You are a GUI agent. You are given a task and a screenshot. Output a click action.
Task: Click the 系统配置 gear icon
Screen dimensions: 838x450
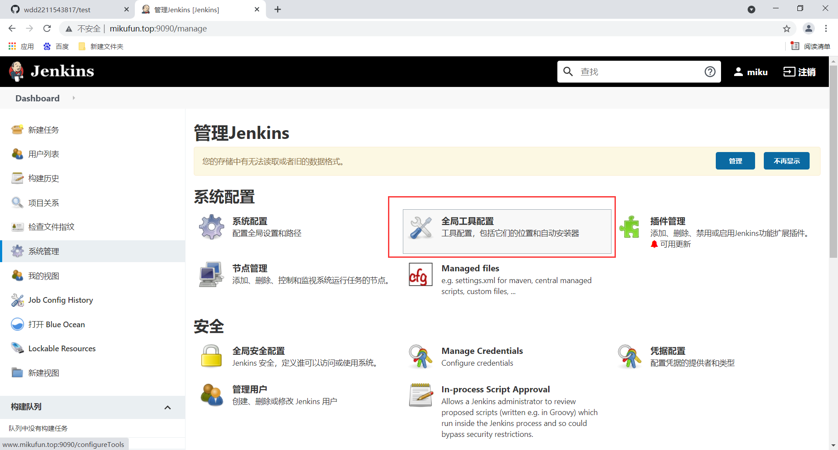(211, 227)
